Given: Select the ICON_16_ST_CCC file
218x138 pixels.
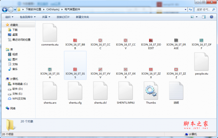Looking at the screenshot, I should (x=100, y=44).
